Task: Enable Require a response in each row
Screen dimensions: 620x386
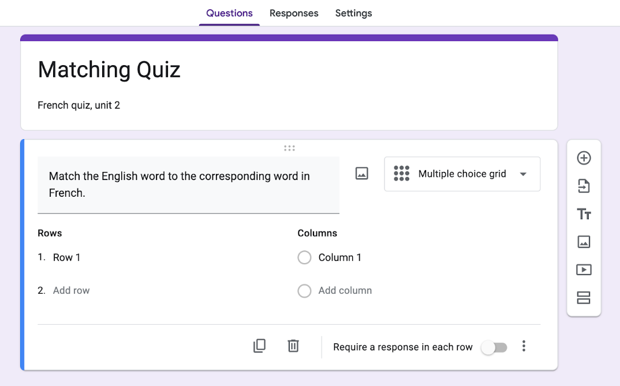Action: coord(495,347)
